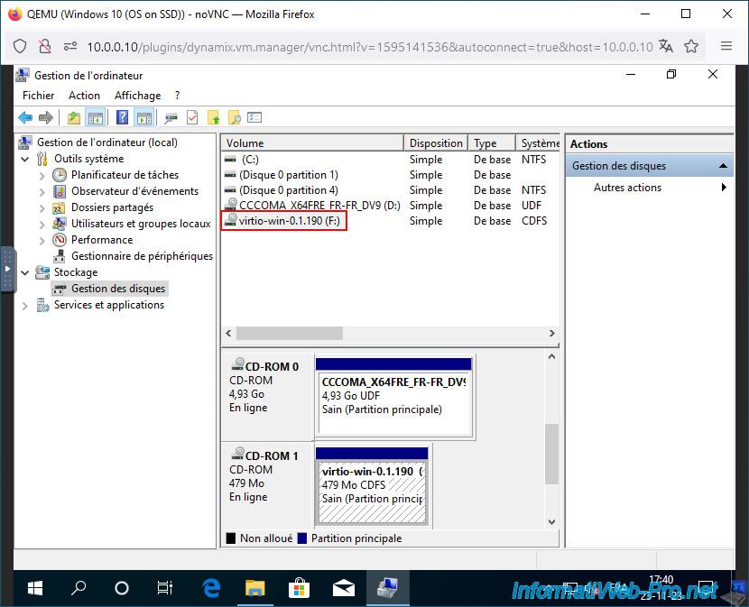Click the Connect/refresh disk toolbar icon
Viewport: 749px width, 607px height.
171,117
